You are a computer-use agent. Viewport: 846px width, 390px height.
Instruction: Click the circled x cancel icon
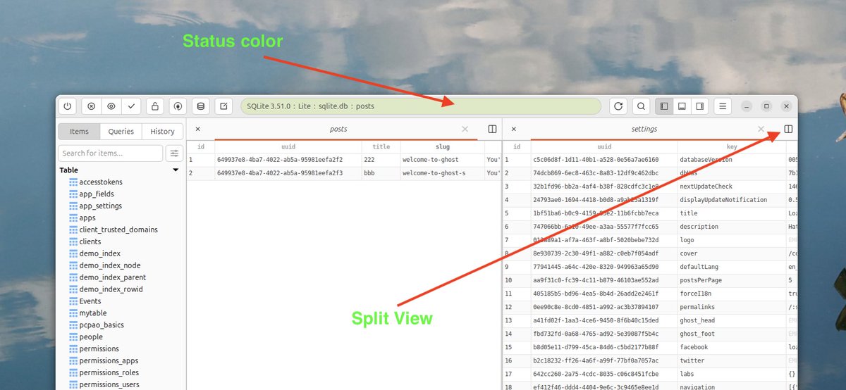tap(92, 106)
